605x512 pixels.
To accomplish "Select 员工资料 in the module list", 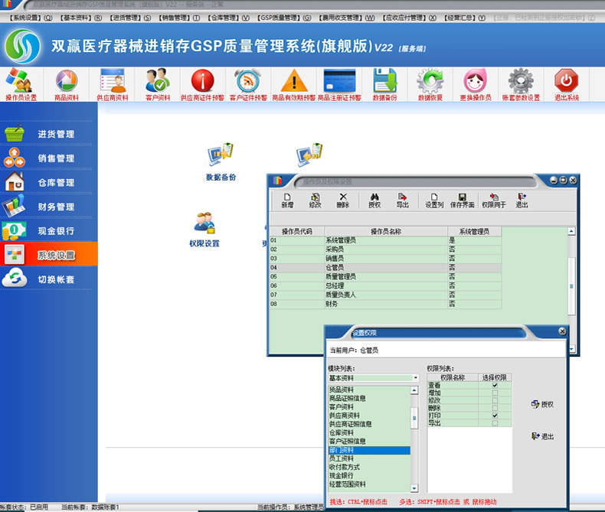I will pos(345,458).
